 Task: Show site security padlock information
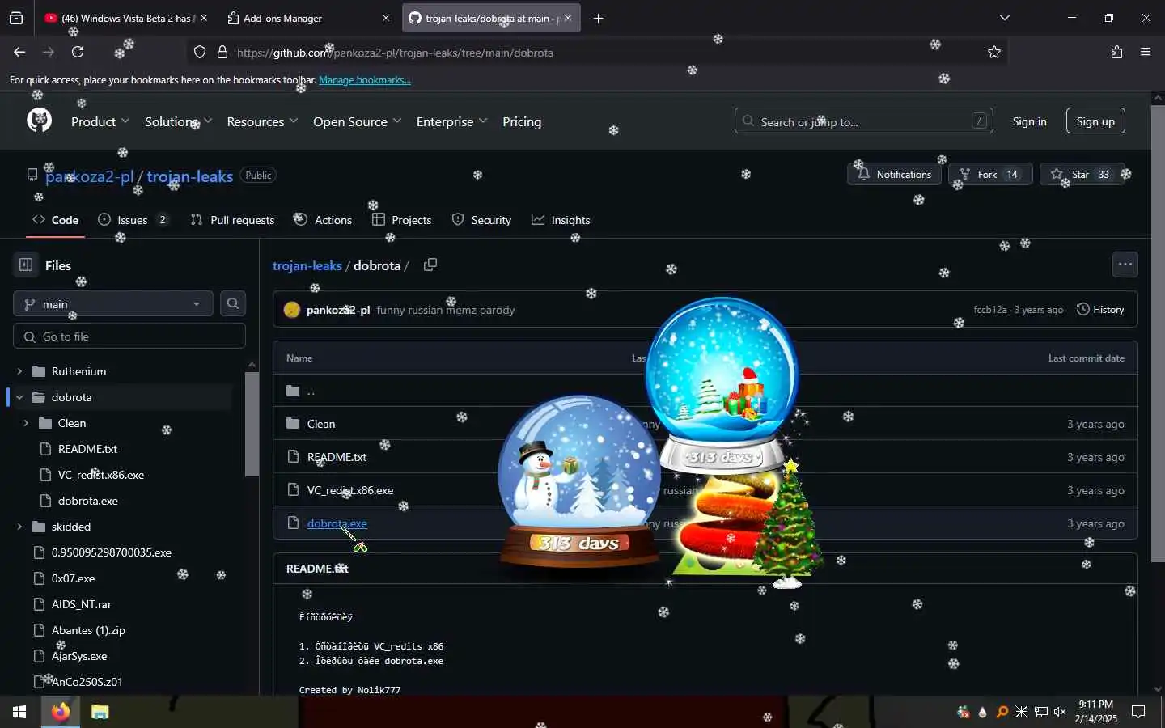[222, 53]
